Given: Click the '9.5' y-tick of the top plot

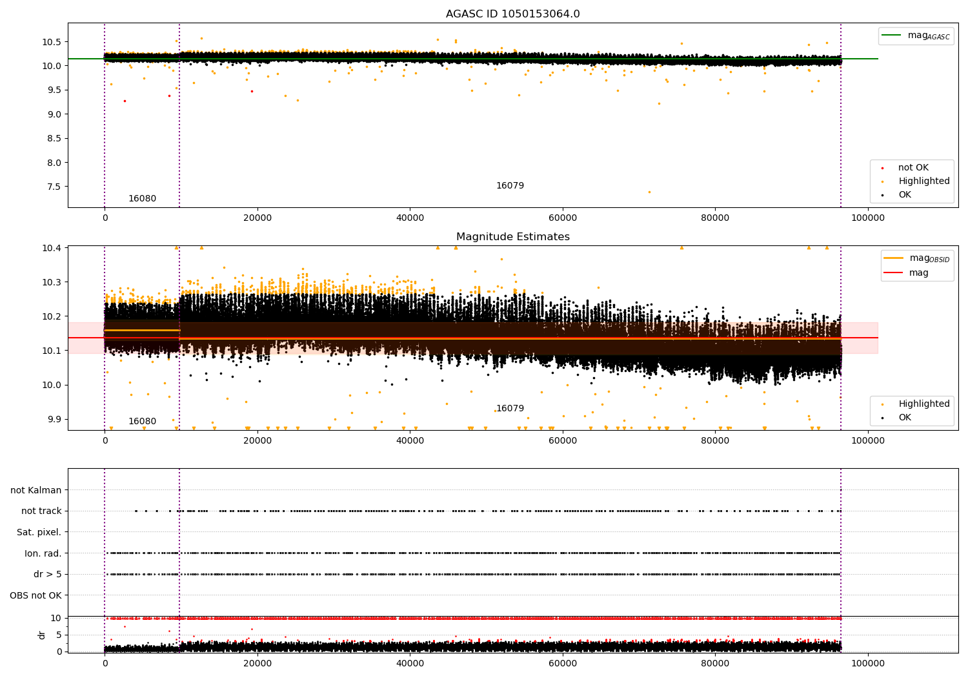Looking at the screenshot, I should [x=53, y=90].
